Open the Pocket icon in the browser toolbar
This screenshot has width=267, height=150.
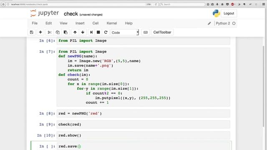click(227, 4)
